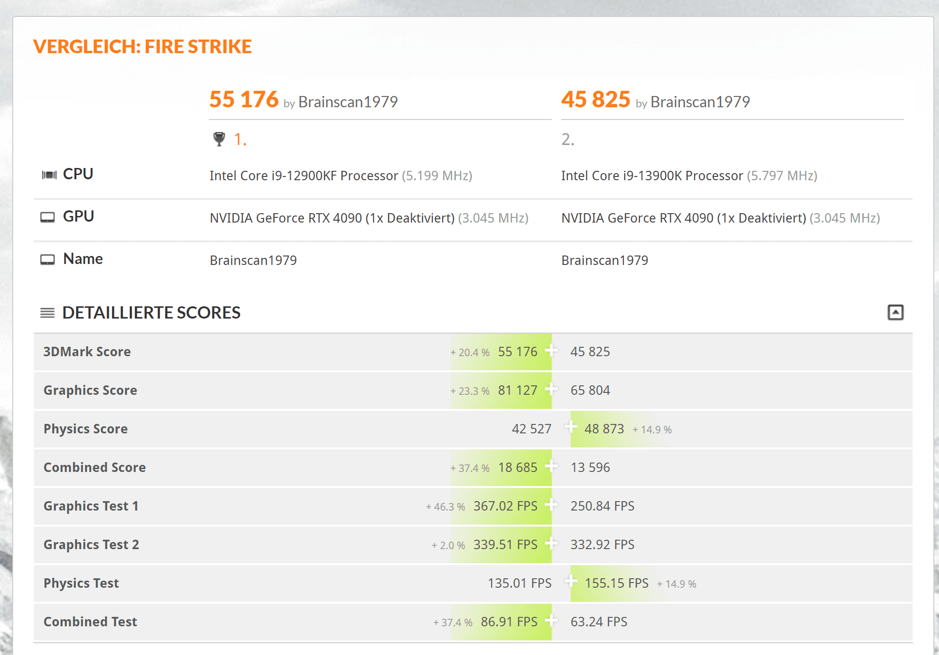Collapse the Detaillierte Scores section
Viewport: 939px width, 655px height.
click(x=895, y=312)
